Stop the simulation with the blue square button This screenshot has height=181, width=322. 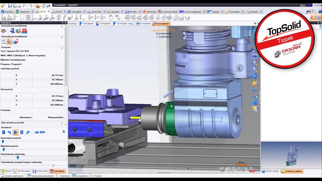pyautogui.click(x=4, y=132)
